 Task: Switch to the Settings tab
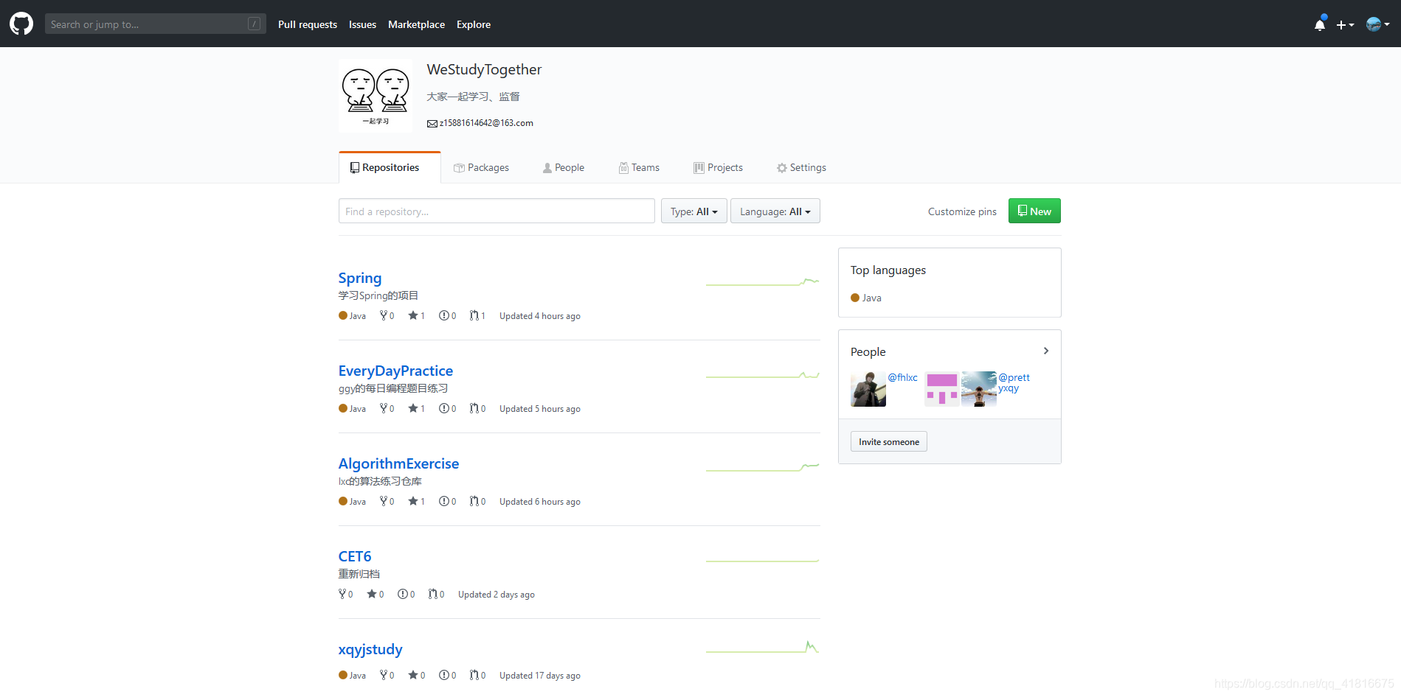pyautogui.click(x=801, y=168)
